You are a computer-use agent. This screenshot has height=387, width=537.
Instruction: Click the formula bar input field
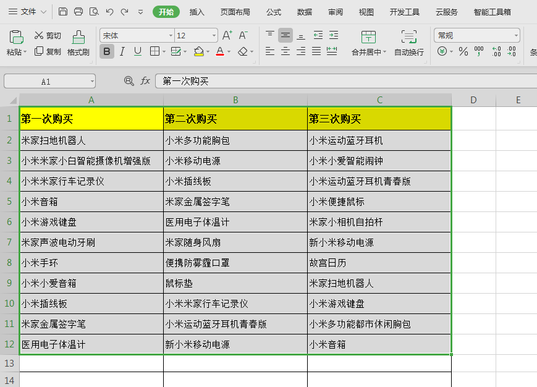point(346,81)
